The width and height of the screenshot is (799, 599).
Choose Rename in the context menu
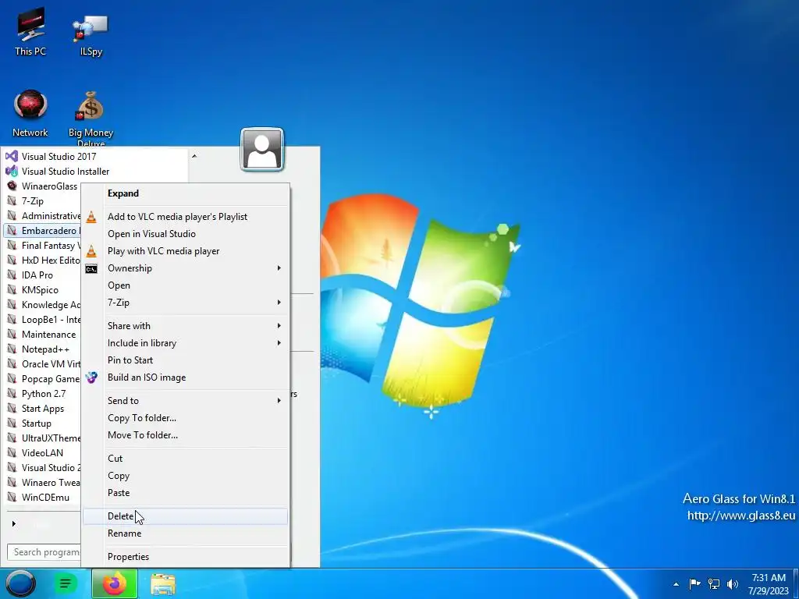186,533
